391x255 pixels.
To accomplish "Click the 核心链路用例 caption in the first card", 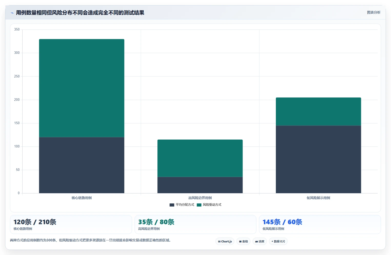I will [x=23, y=229].
